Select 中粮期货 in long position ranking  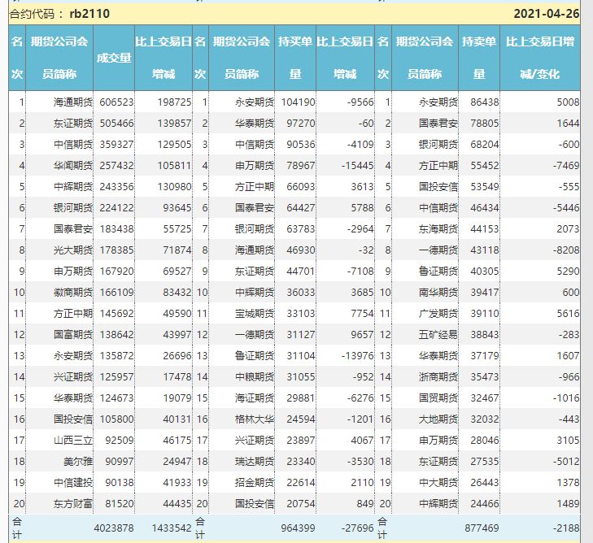click(255, 377)
